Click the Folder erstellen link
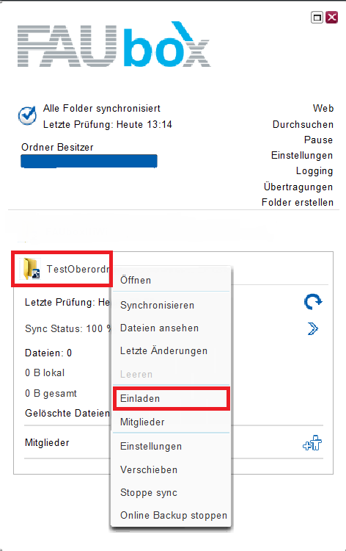The image size is (346, 551). (x=298, y=203)
